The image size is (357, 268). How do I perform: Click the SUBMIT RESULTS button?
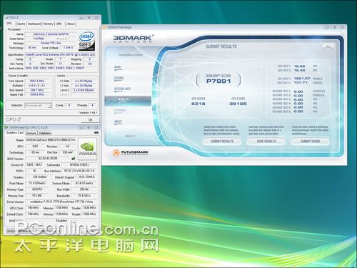(222, 142)
